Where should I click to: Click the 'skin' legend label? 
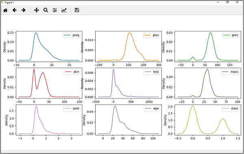tap(76, 72)
